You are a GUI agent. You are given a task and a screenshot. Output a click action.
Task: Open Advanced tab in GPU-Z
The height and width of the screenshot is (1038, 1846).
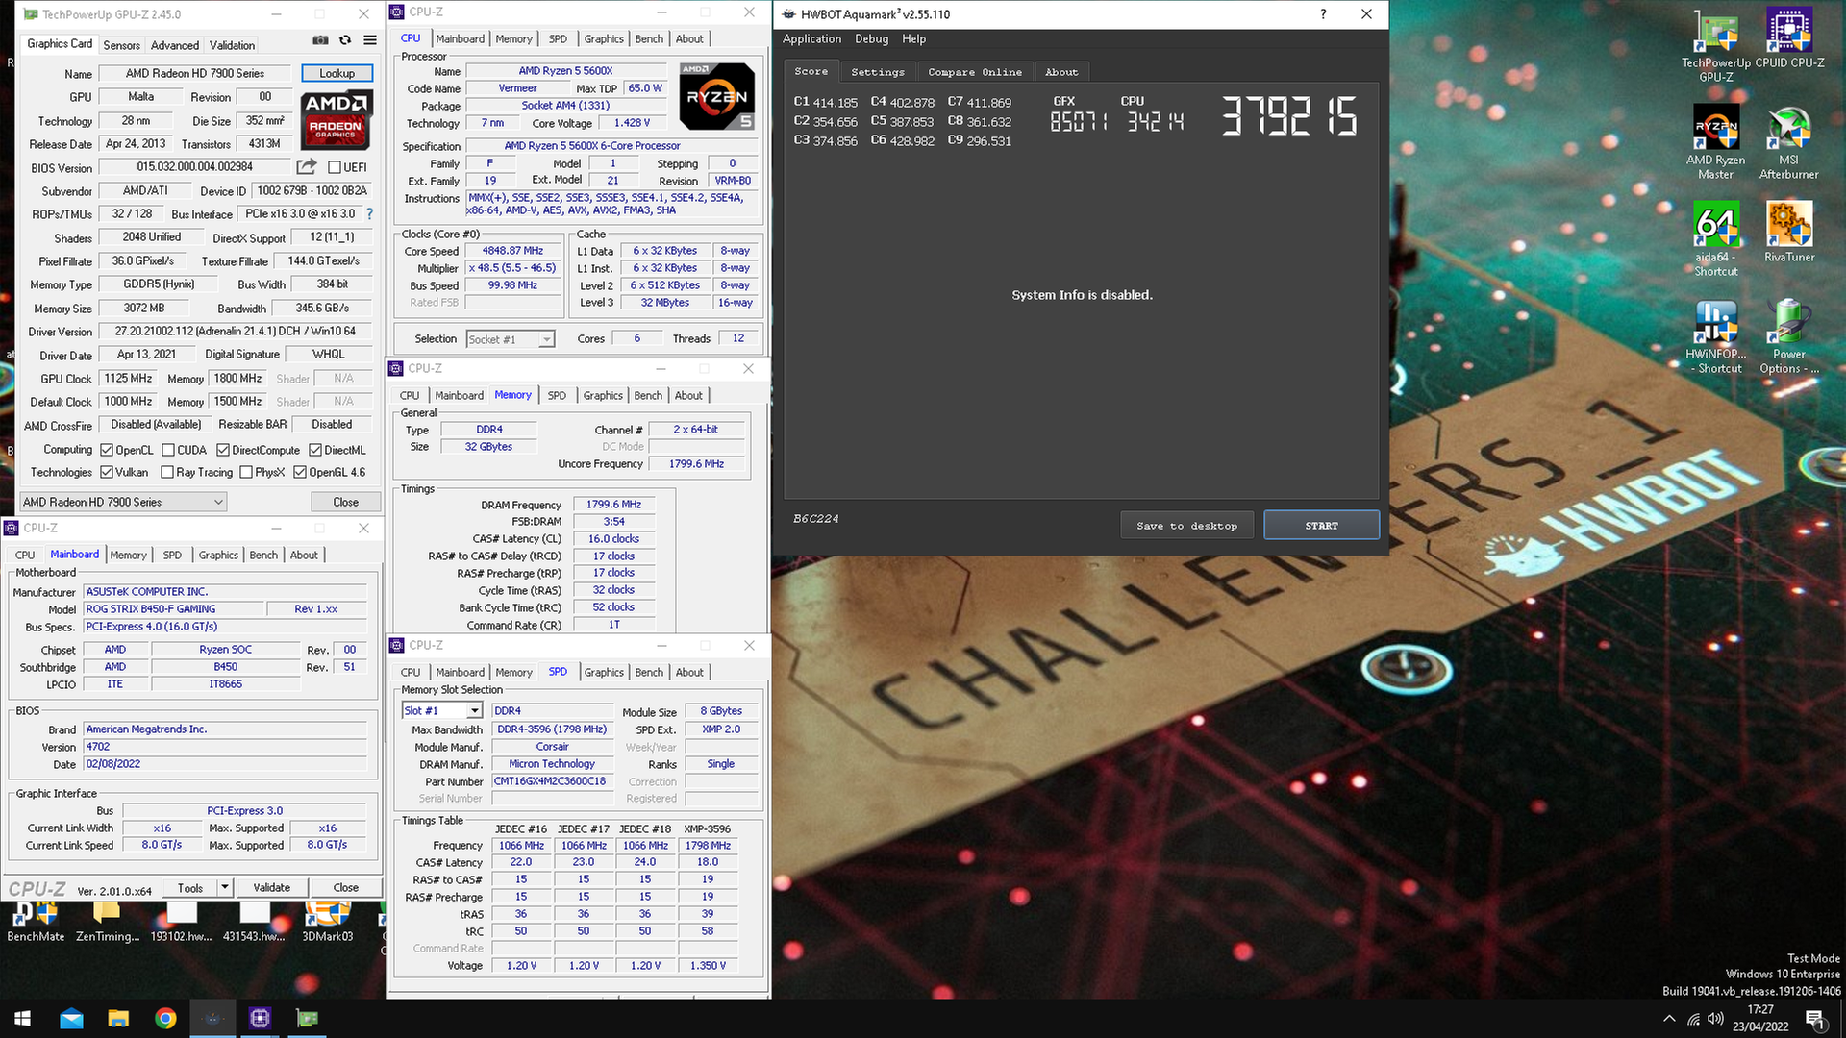click(175, 45)
